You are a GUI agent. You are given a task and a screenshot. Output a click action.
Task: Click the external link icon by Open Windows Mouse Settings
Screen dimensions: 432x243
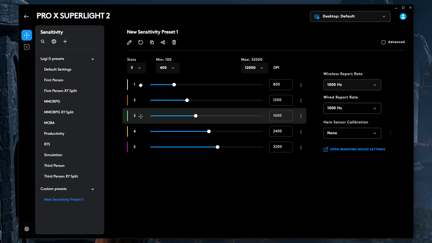click(x=326, y=149)
